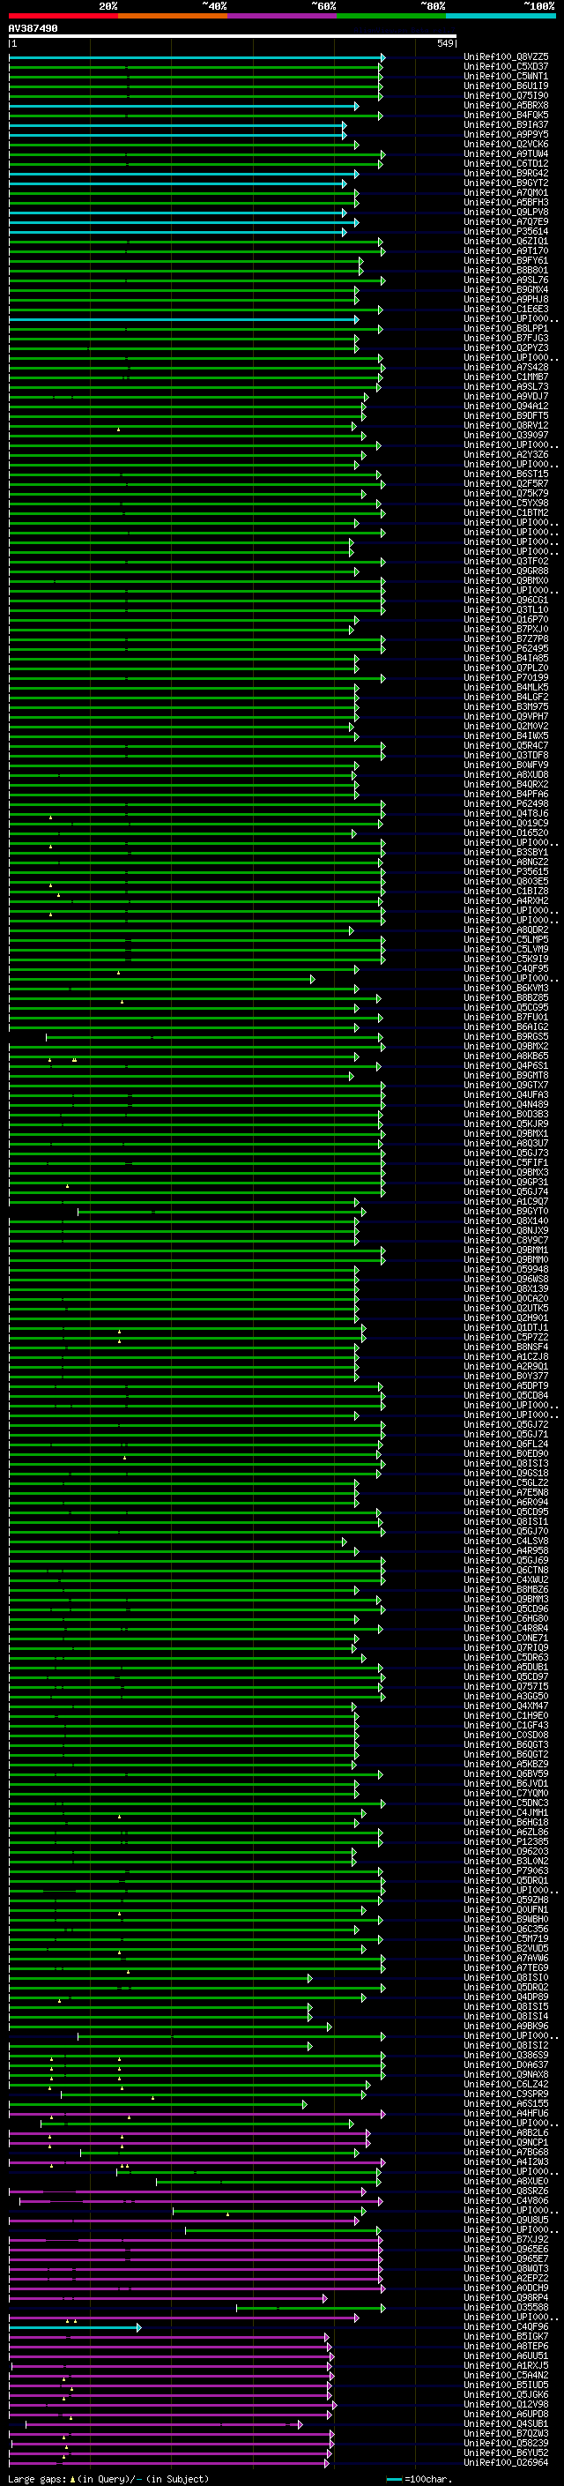Click the purple ~60% identity color segment
The image size is (564, 2486).
click(283, 16)
